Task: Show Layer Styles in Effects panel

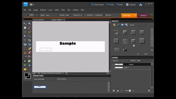Action: [x=118, y=25]
